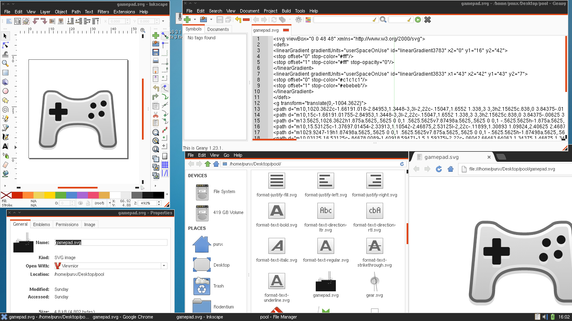Open Geany's color chooser icon
Screen dimensions: 572x321
click(308, 20)
